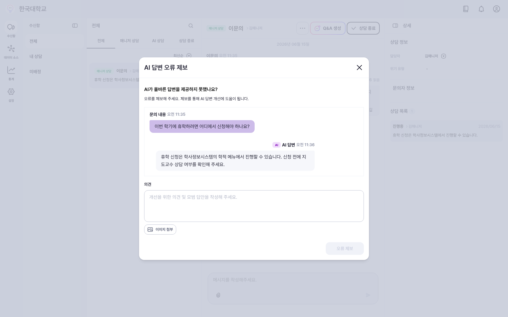Click the 오류 제보 submit button
The width and height of the screenshot is (508, 317).
(x=345, y=249)
